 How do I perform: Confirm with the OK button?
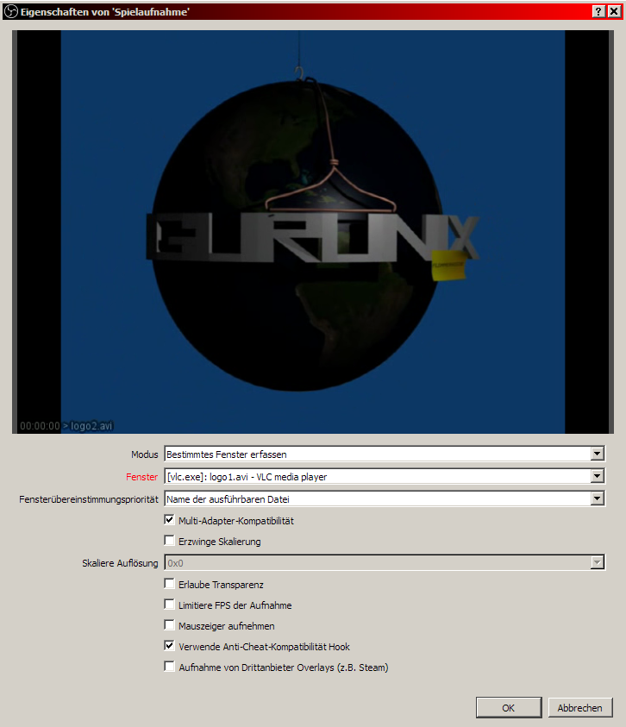pyautogui.click(x=509, y=707)
